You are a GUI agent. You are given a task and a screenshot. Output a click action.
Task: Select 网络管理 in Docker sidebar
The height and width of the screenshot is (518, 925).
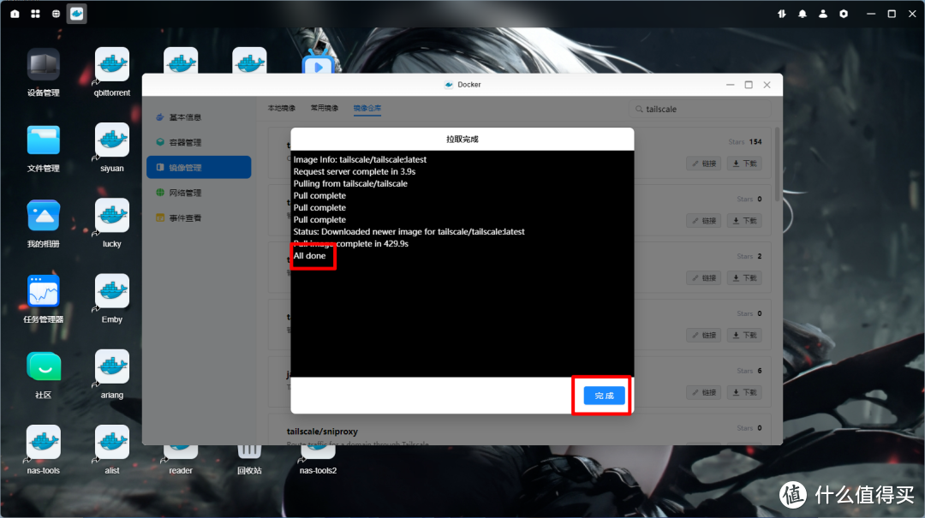(x=185, y=193)
